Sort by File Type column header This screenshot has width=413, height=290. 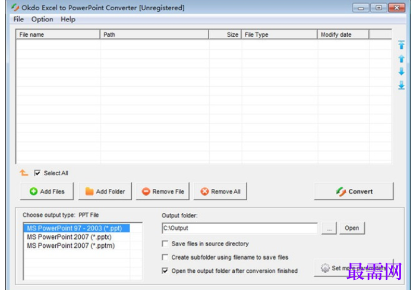[x=279, y=34]
